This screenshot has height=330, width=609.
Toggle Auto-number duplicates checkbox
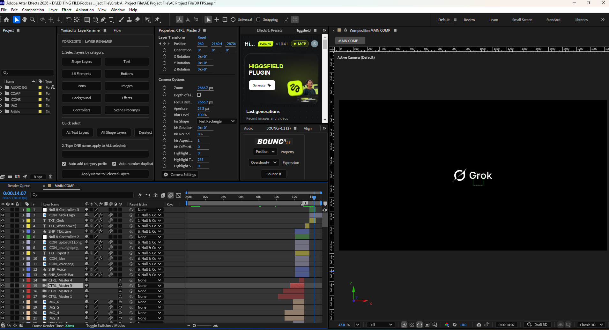point(114,164)
